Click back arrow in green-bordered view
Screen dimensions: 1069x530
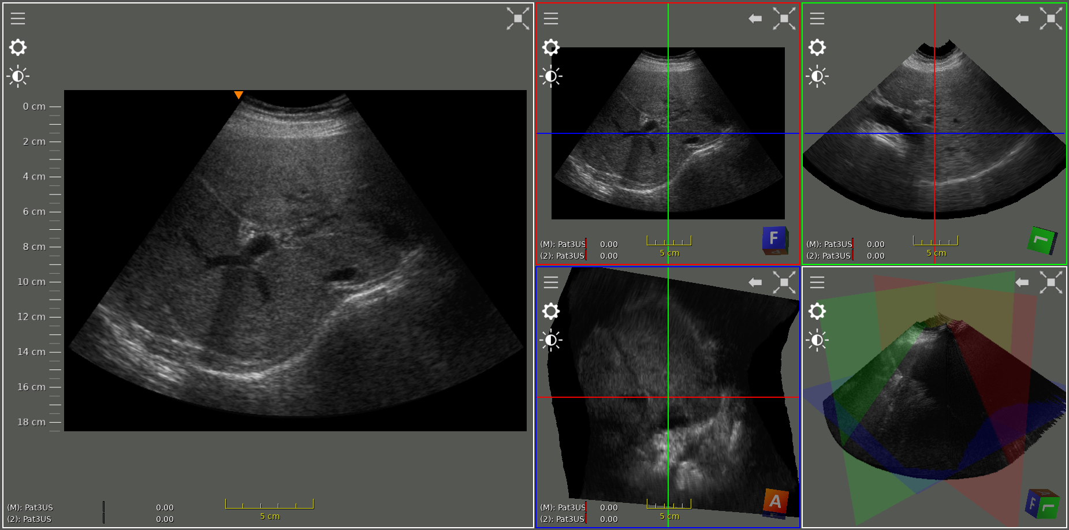click(1022, 18)
